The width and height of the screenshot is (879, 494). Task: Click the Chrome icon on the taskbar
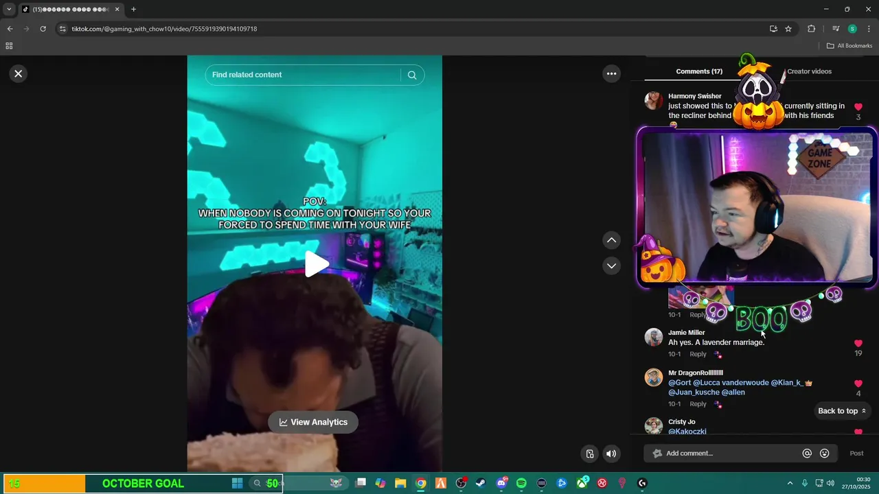420,483
